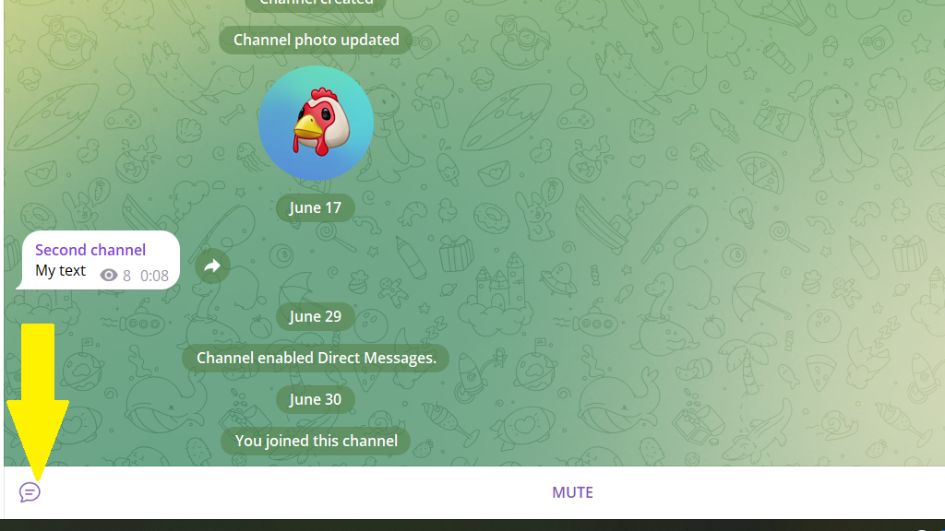
Task: Select the "My text" message text
Action: click(60, 271)
